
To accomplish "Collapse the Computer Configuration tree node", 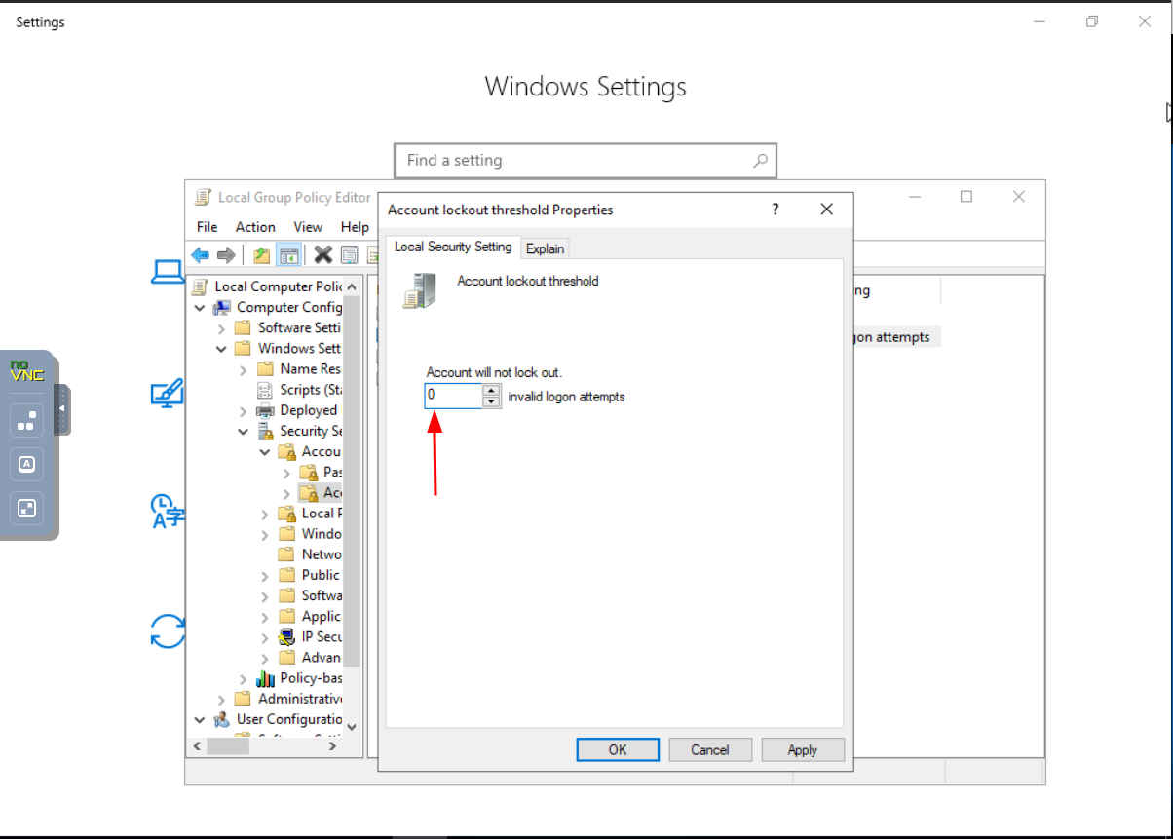I will pos(201,308).
